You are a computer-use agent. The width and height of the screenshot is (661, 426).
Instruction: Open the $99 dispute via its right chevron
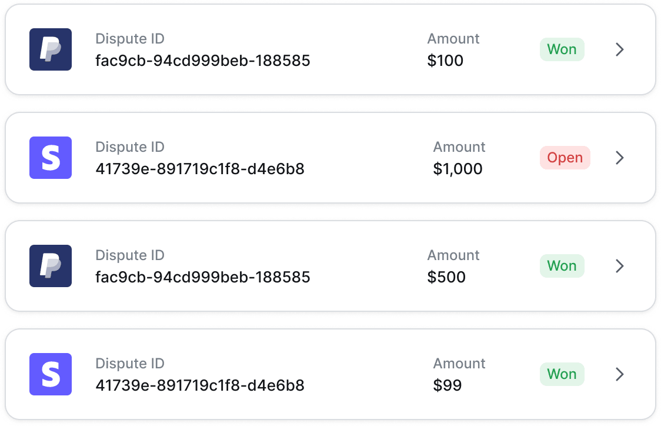click(x=619, y=374)
